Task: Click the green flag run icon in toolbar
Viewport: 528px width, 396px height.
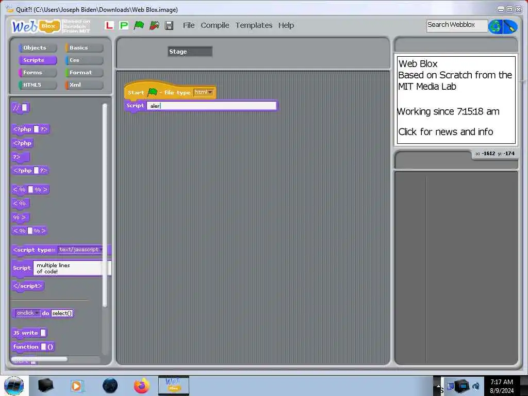Action: point(139,25)
